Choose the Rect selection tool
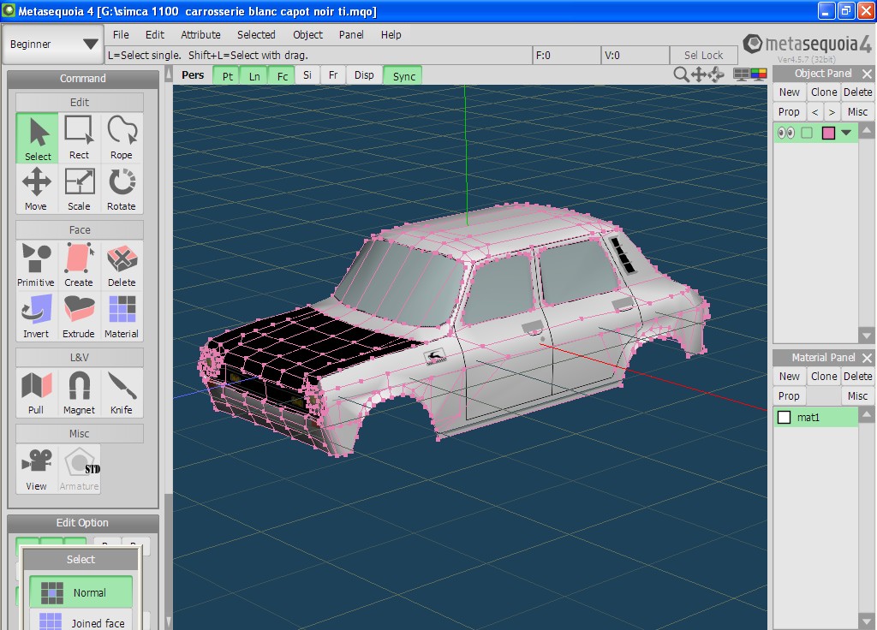 [x=79, y=138]
